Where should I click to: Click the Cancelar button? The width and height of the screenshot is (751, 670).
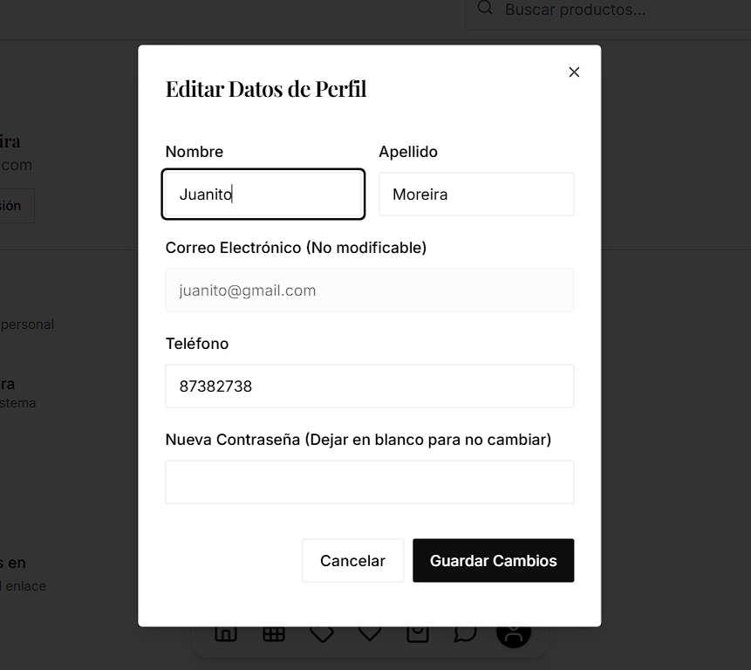pos(352,560)
